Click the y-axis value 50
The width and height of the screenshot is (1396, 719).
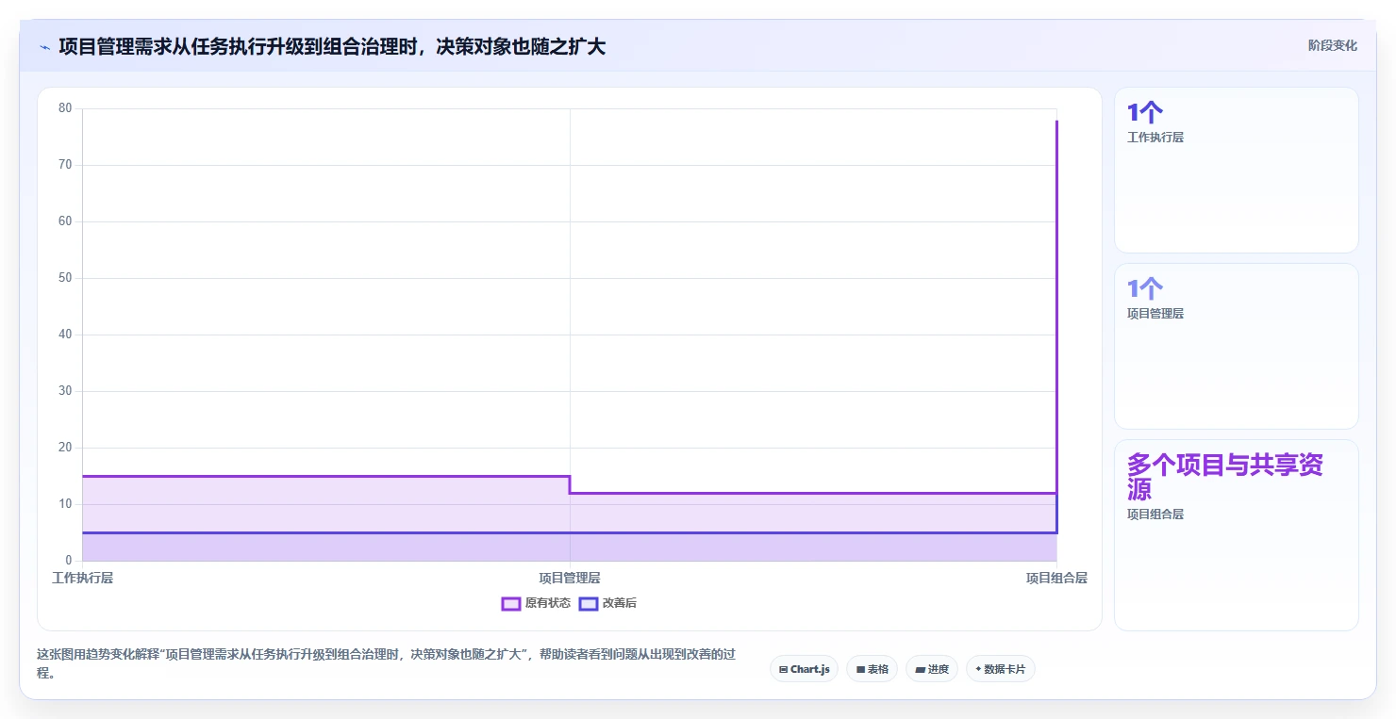click(x=65, y=278)
